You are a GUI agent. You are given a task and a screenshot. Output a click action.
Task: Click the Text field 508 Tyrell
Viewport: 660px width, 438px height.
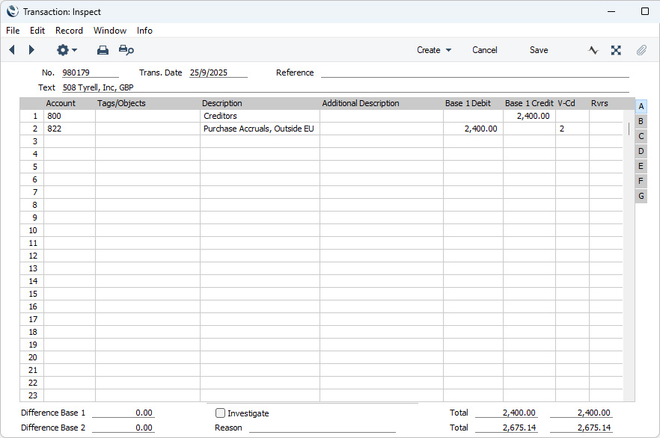click(346, 87)
